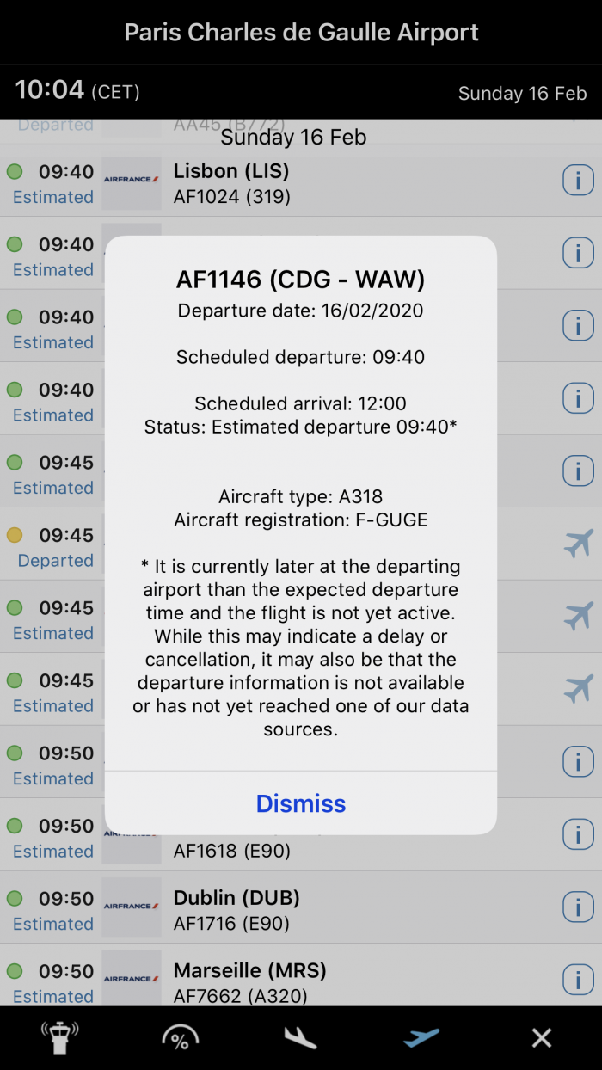Open info icon for Dublin AF1716 flight

(578, 907)
